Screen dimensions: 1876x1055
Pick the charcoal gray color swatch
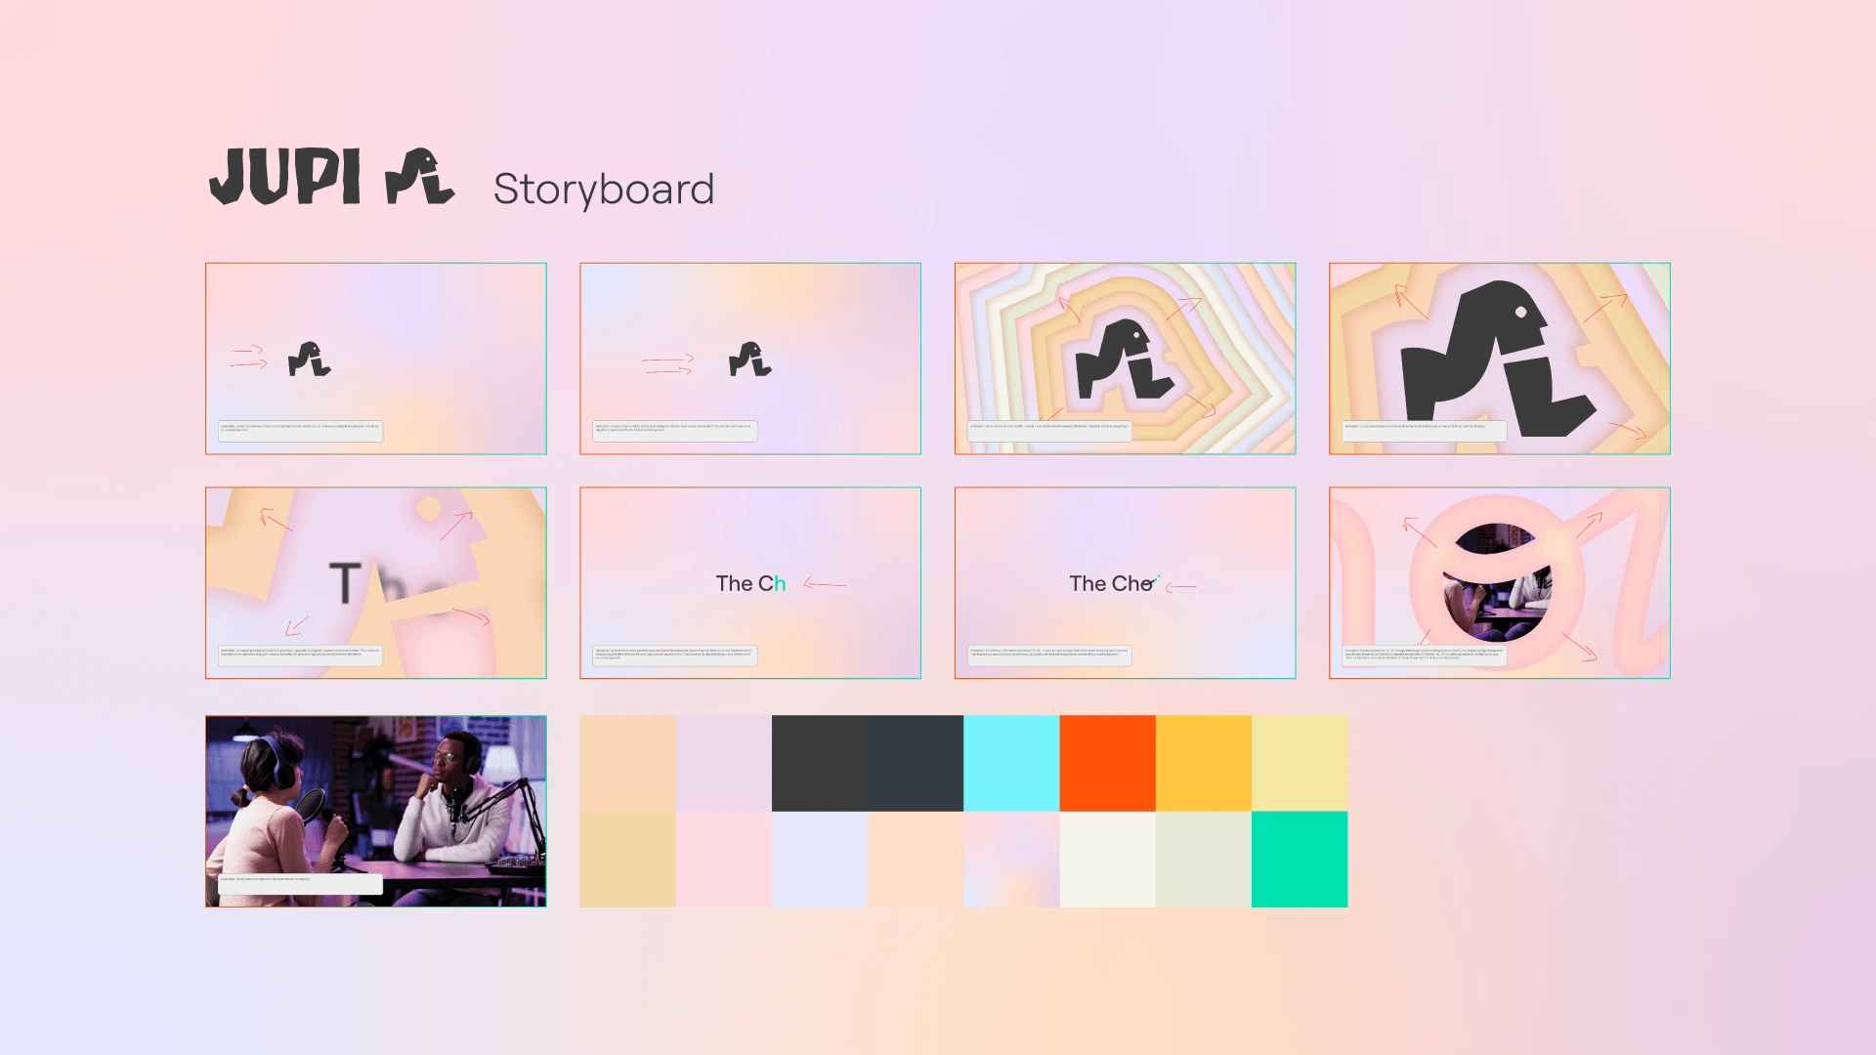(x=820, y=763)
